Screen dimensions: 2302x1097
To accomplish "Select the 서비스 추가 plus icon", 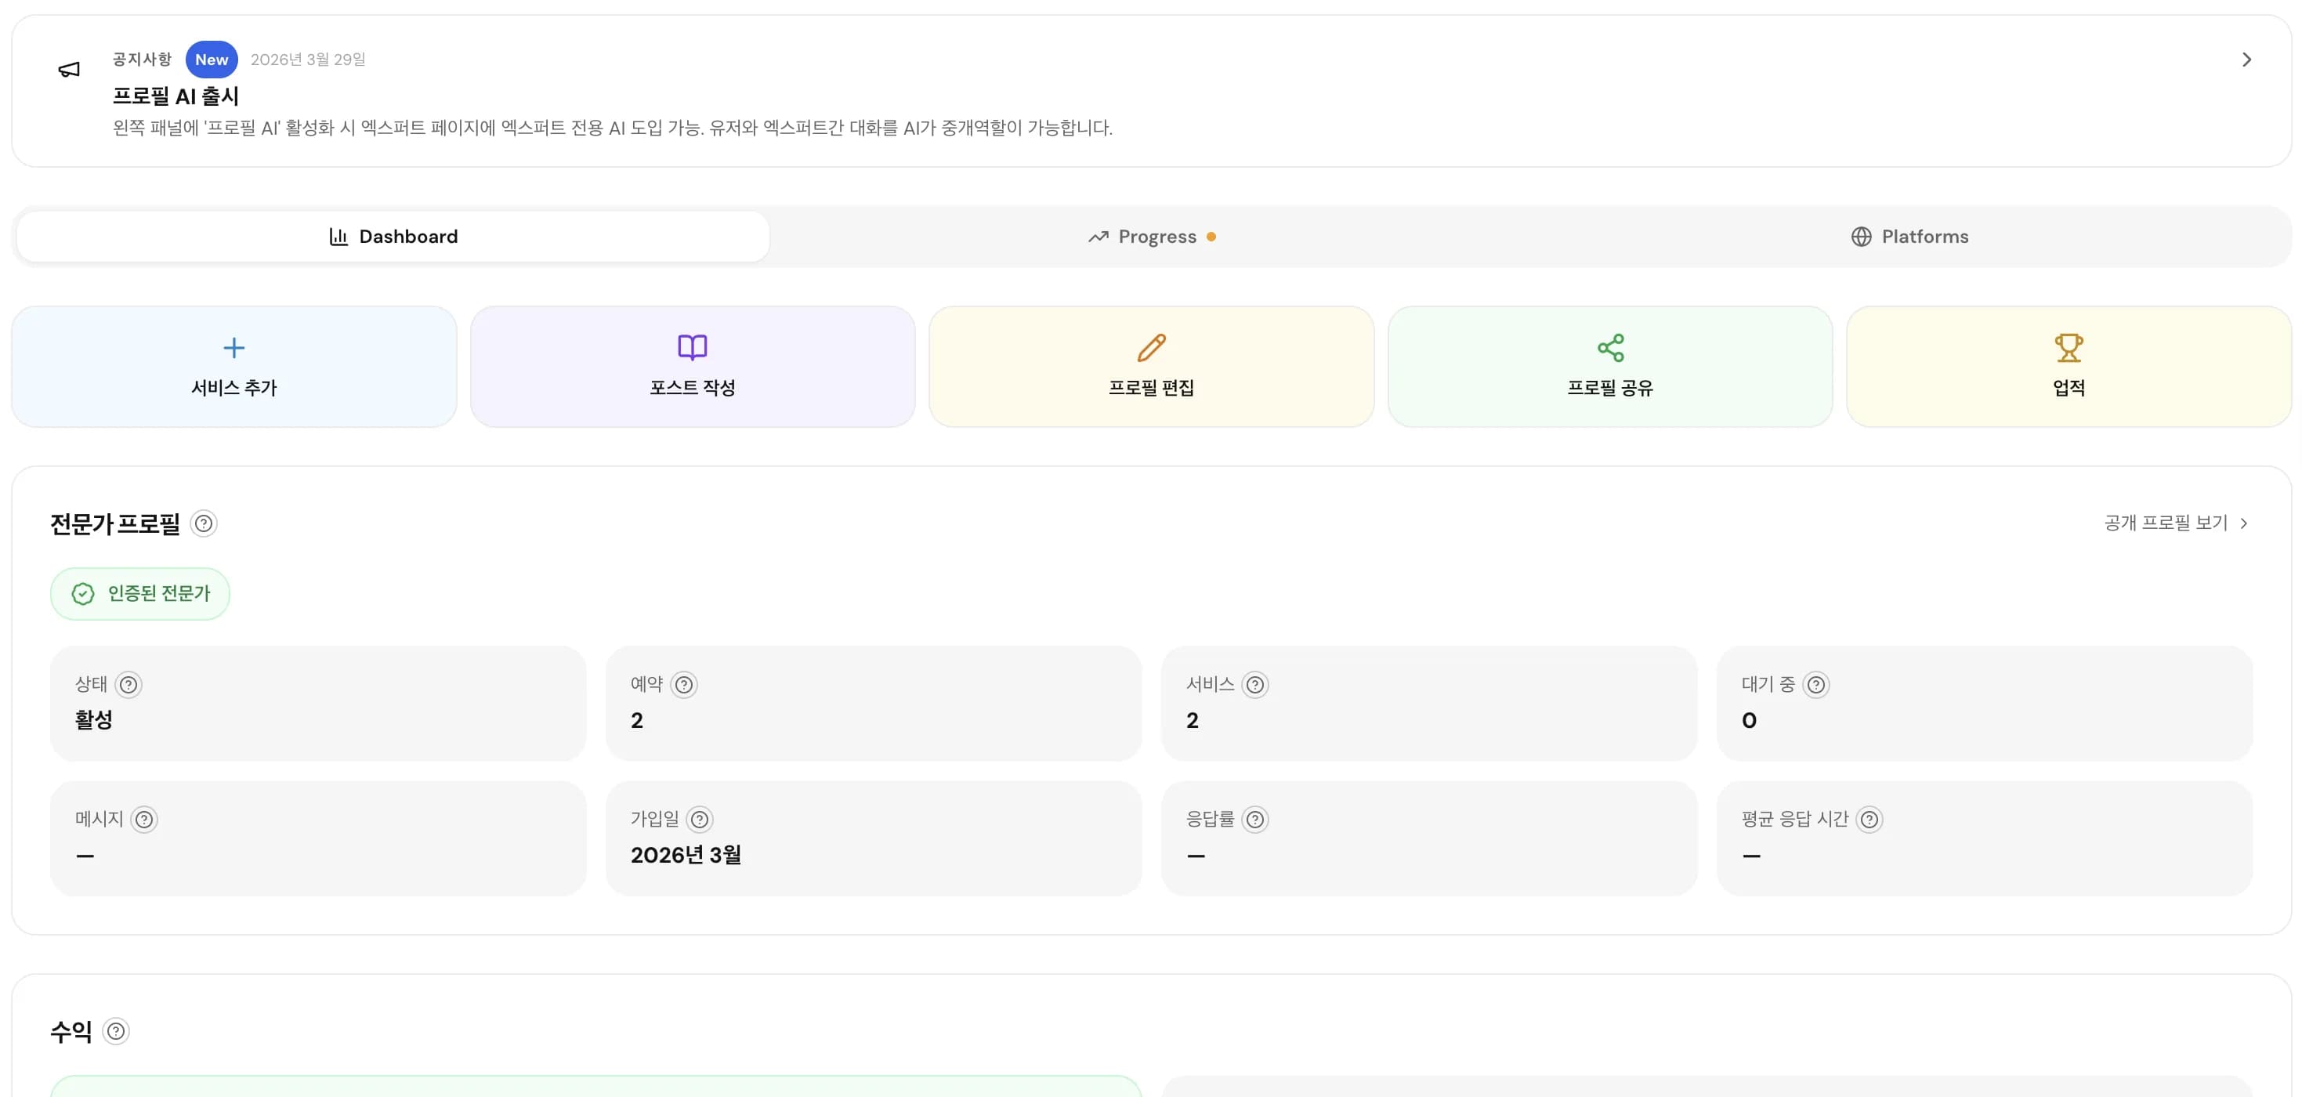I will click(x=233, y=347).
